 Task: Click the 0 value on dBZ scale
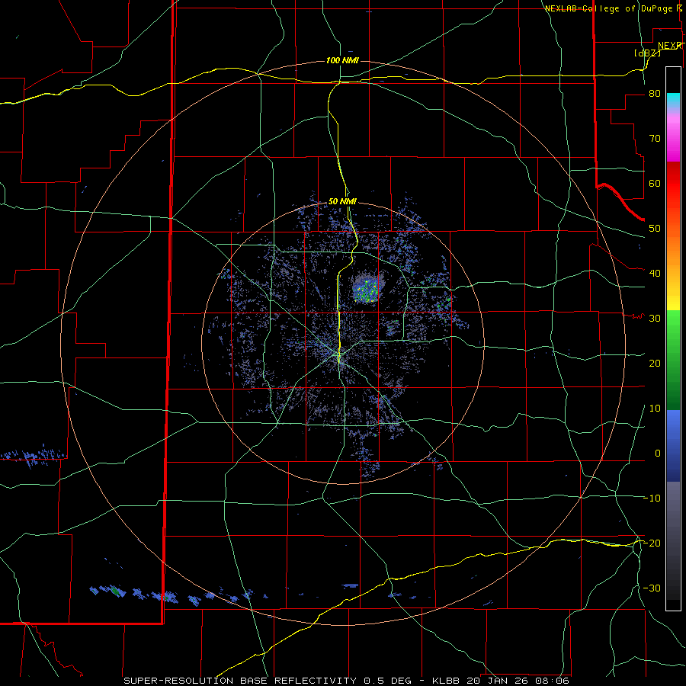[x=658, y=454]
